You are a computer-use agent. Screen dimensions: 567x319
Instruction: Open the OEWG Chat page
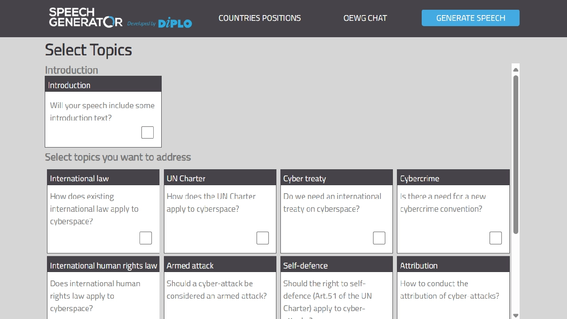click(365, 18)
